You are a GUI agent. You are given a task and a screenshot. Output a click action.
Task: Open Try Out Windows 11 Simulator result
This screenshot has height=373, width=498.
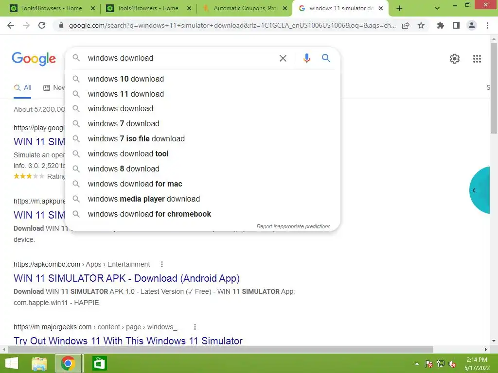(x=128, y=340)
